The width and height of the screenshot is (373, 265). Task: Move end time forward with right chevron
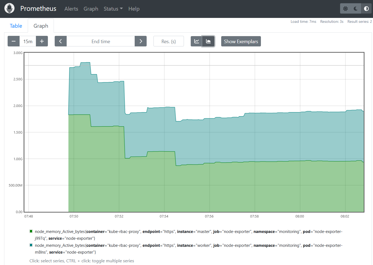141,41
